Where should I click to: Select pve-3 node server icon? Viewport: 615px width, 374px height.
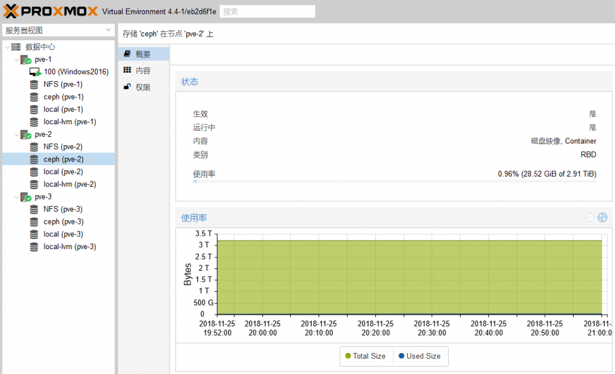[x=26, y=197]
